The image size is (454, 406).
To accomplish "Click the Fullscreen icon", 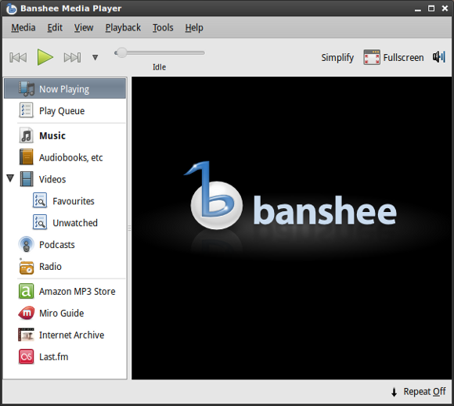I will click(372, 57).
